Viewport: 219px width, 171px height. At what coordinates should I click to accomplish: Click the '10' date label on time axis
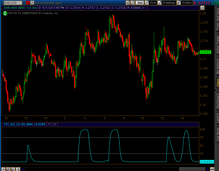click(143, 118)
